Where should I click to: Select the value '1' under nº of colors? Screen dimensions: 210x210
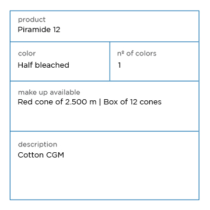click(x=120, y=65)
